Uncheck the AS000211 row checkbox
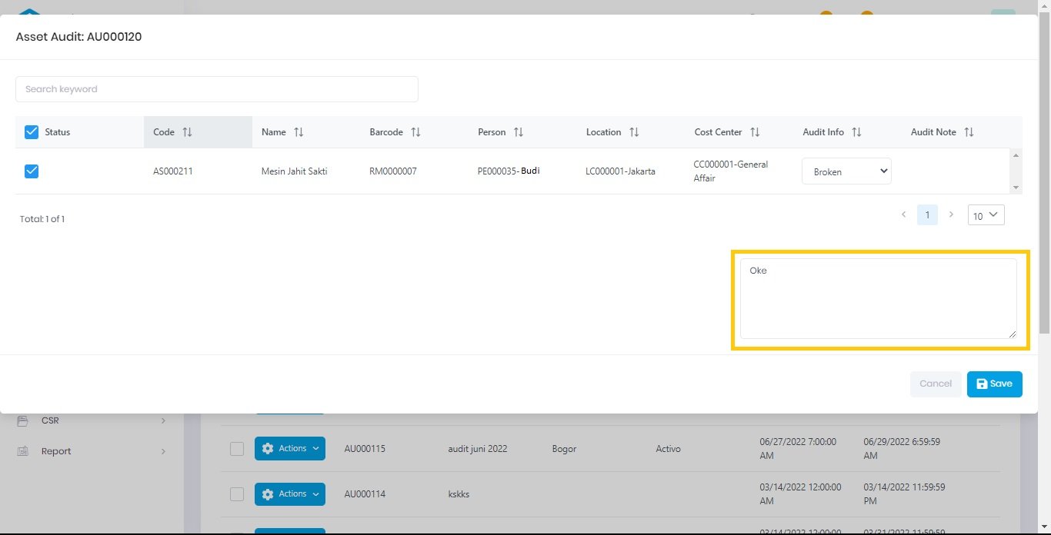The width and height of the screenshot is (1051, 535). [32, 171]
